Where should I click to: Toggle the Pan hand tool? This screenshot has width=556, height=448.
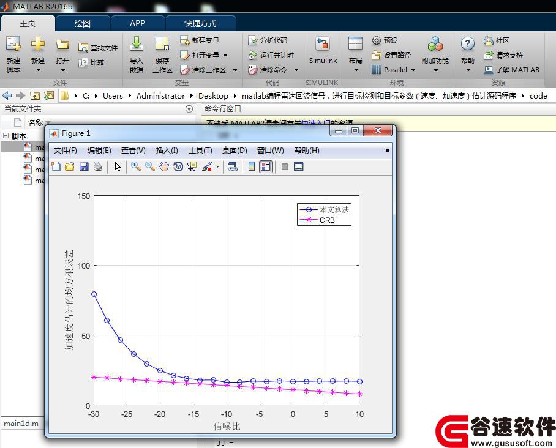click(x=164, y=166)
